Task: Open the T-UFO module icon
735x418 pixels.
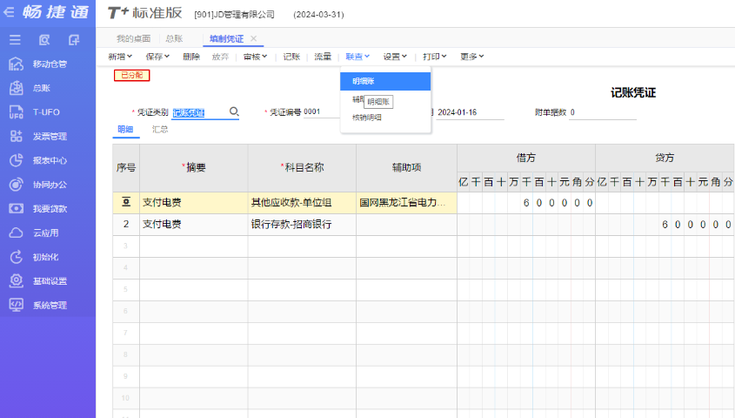Action: tap(16, 112)
